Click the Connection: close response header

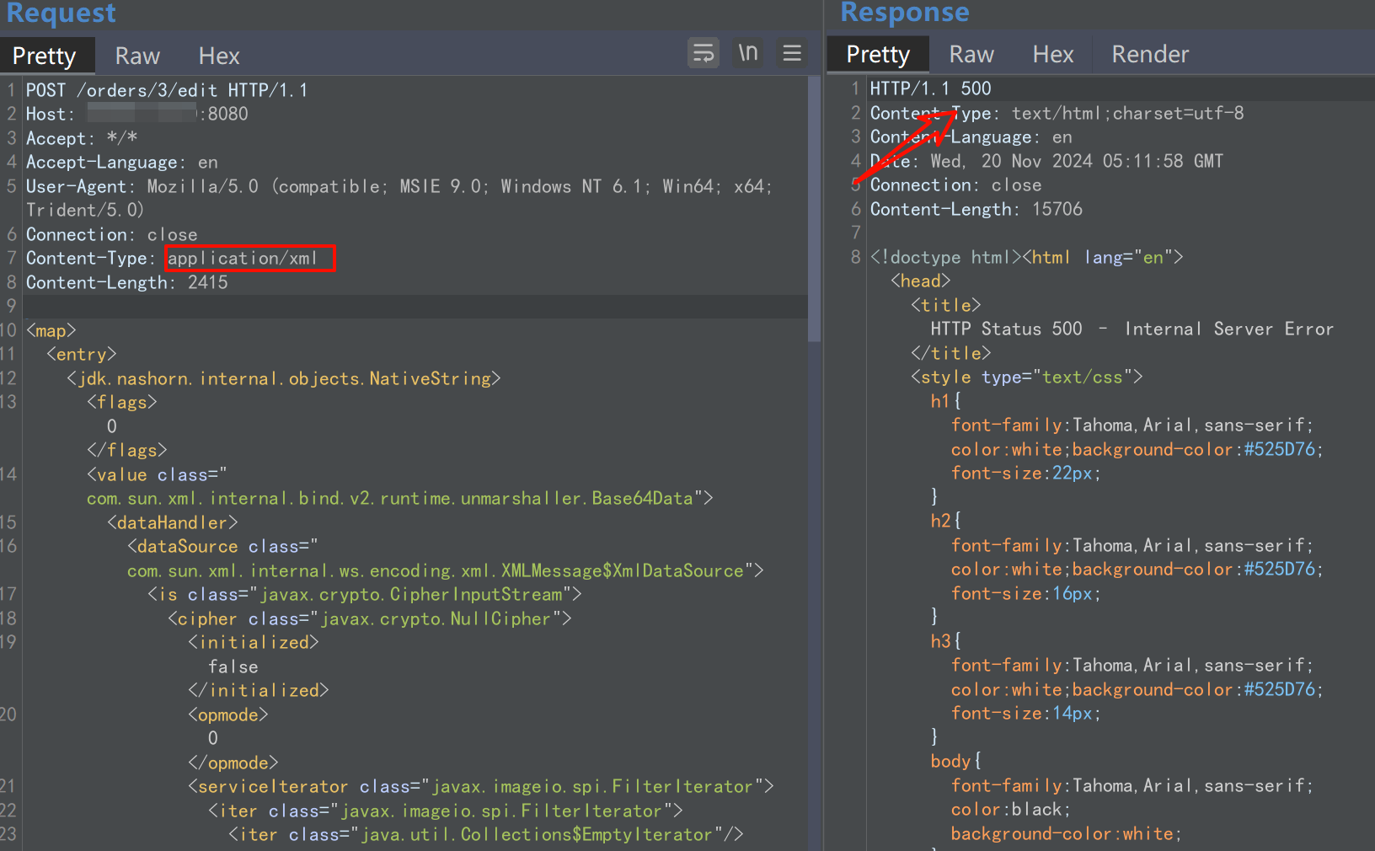[955, 185]
